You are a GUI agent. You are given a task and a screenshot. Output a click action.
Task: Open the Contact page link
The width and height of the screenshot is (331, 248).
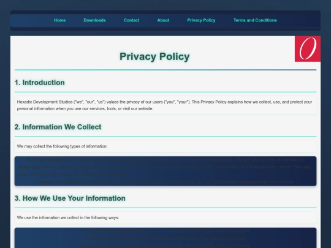[x=131, y=20]
